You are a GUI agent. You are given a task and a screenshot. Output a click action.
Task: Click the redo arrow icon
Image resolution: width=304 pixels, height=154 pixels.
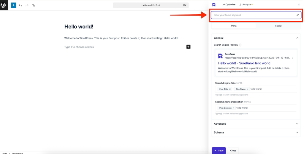click(x=27, y=5)
